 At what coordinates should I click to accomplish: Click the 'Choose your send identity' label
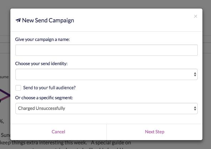click(41, 64)
